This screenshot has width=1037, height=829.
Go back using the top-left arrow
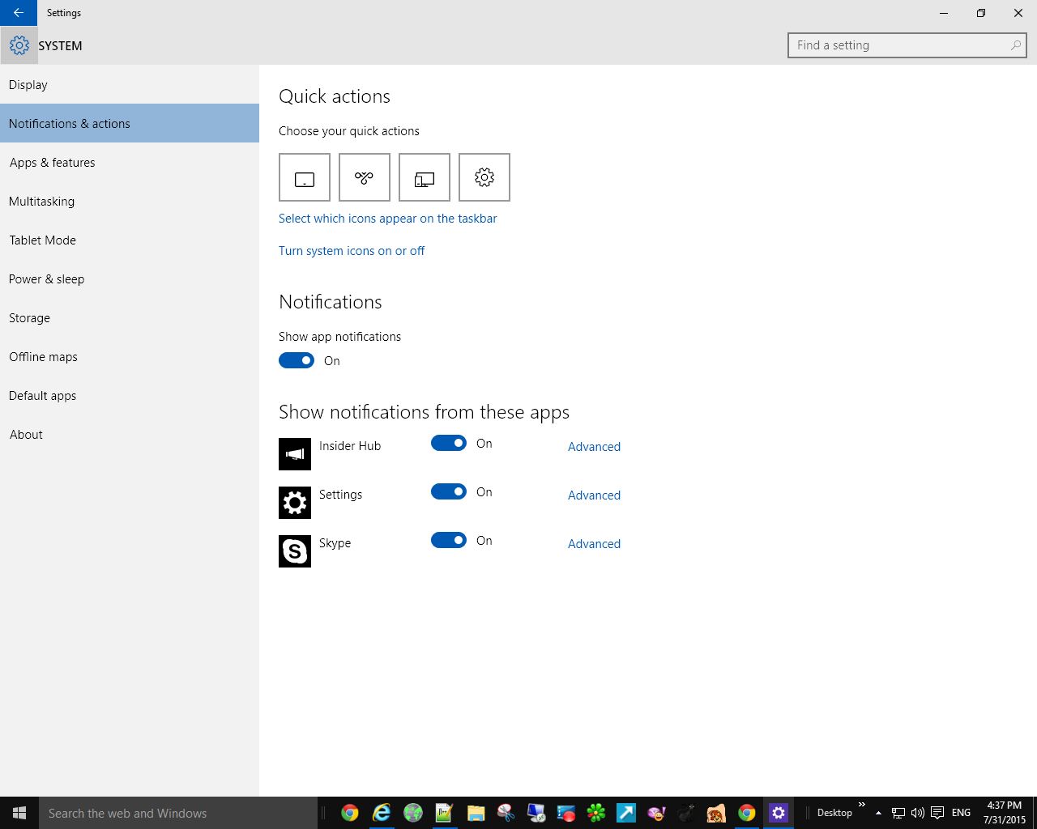tap(18, 13)
